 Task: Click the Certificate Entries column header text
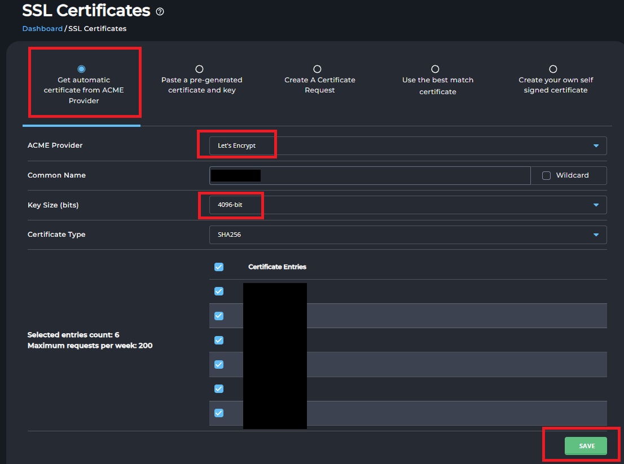click(x=278, y=267)
